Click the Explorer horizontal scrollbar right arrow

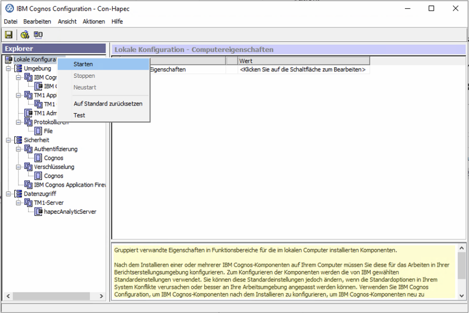101,296
